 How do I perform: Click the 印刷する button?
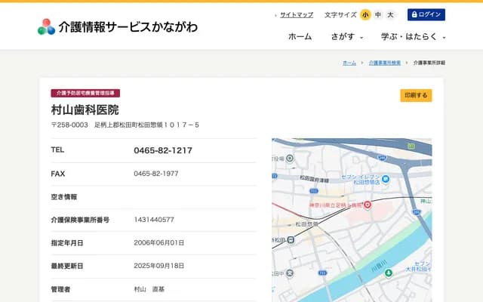[416, 95]
